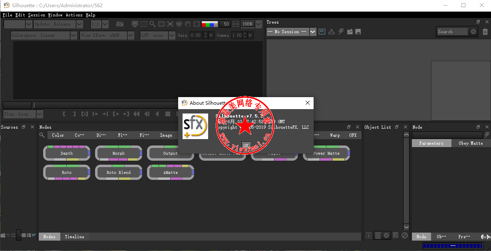
Task: Click the magnifier search icon in Nodes panel
Action: 42,135
